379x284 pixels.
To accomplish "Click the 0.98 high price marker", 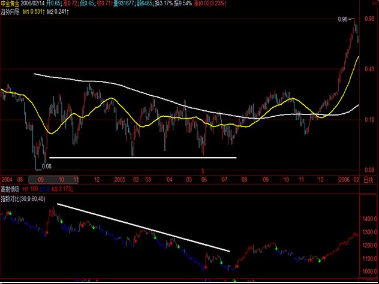I will pyautogui.click(x=342, y=20).
